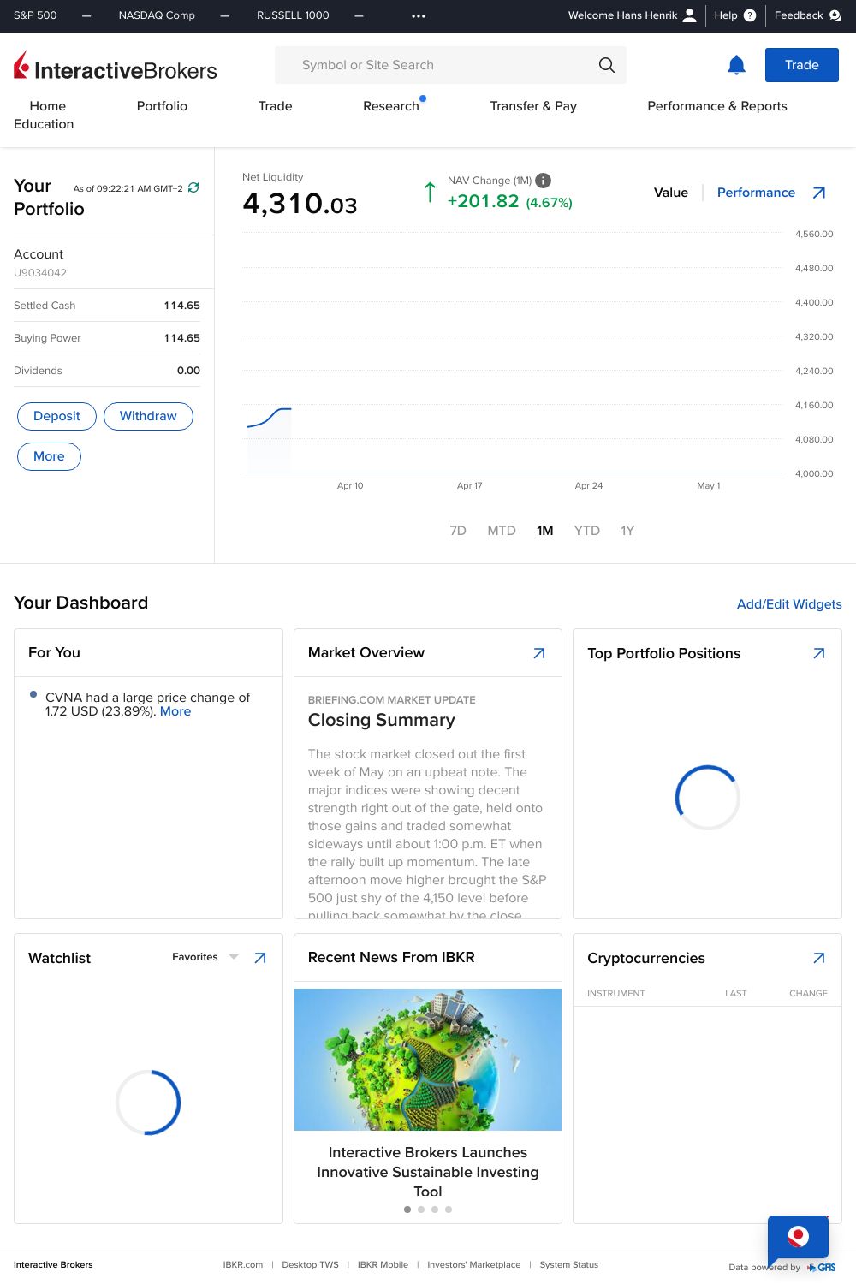The height and width of the screenshot is (1284, 856).
Task: Expand the Watchlist Favorites dropdown
Action: tap(233, 957)
